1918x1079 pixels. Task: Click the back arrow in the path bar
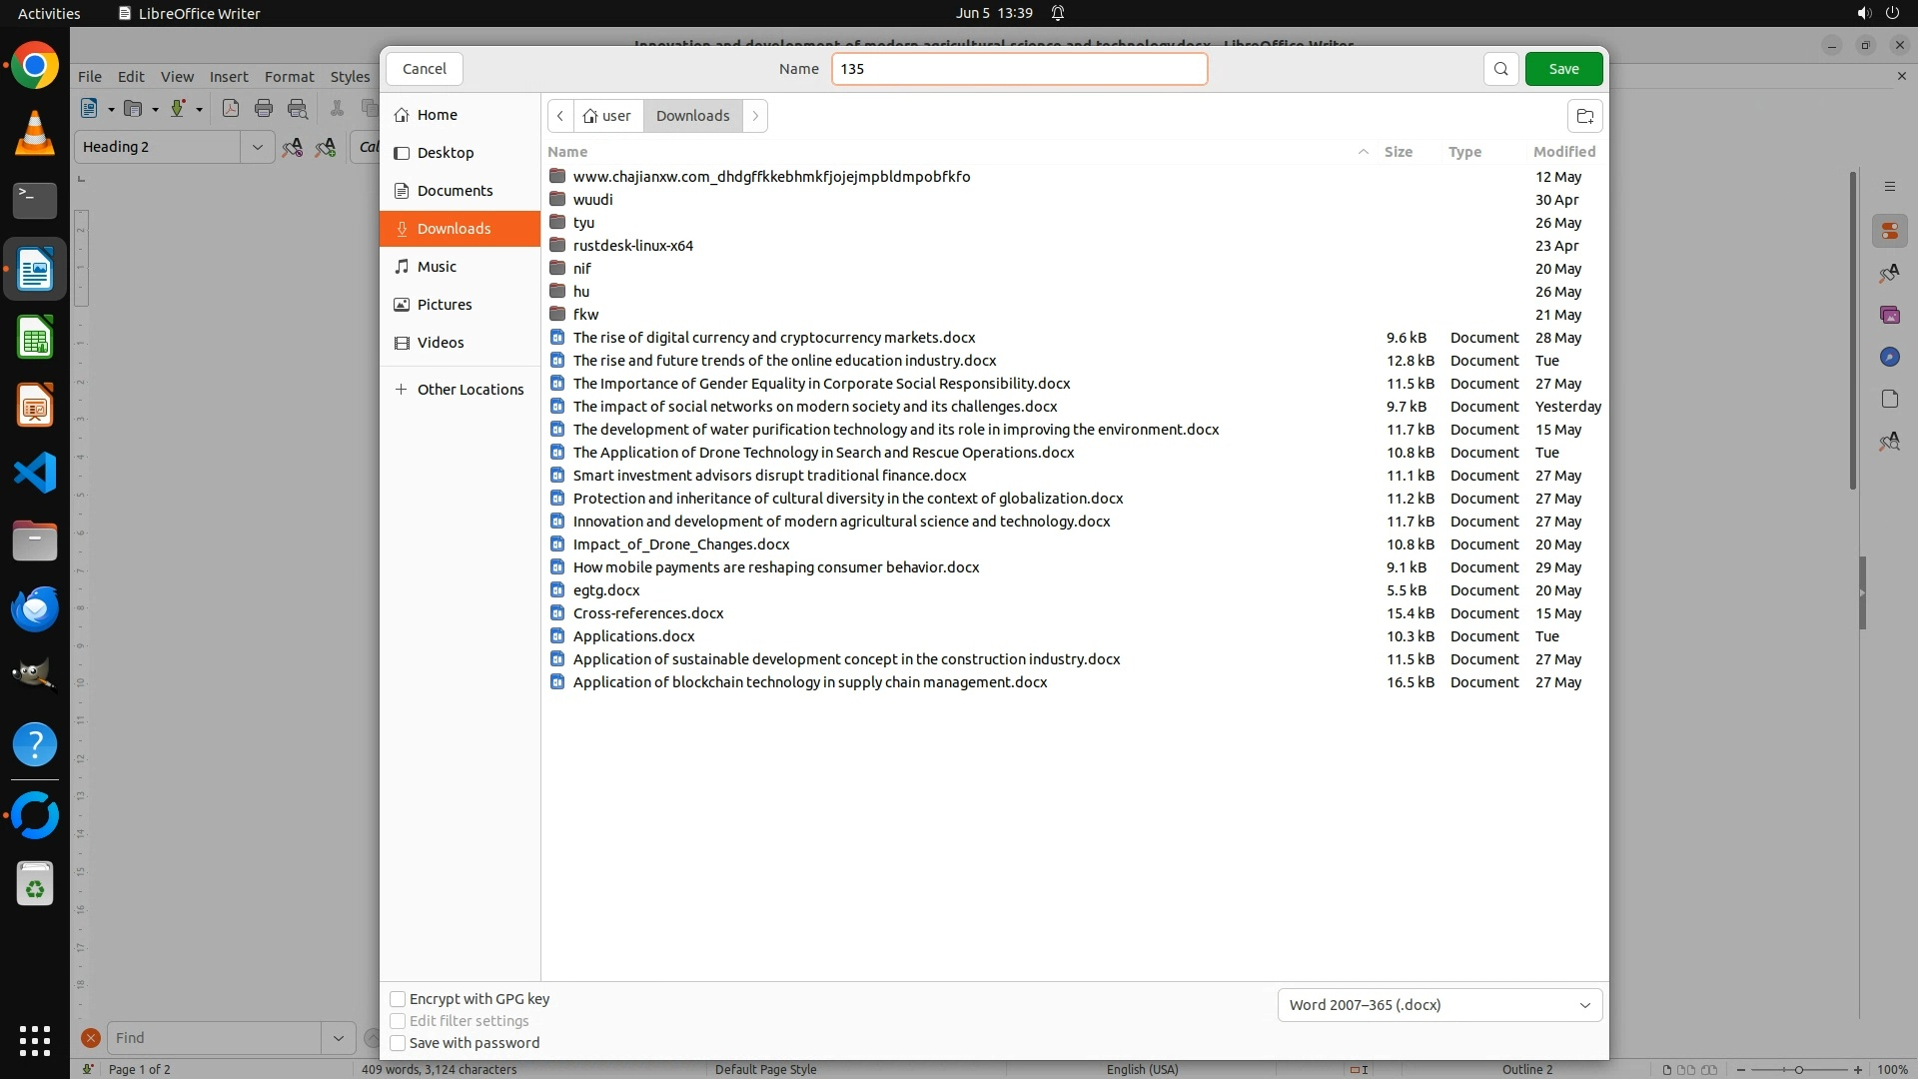coord(560,116)
